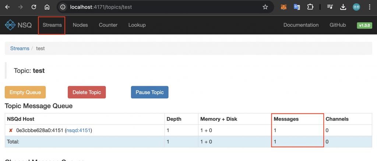
Task: Open the browser profile avatar
Action: (x=356, y=7)
